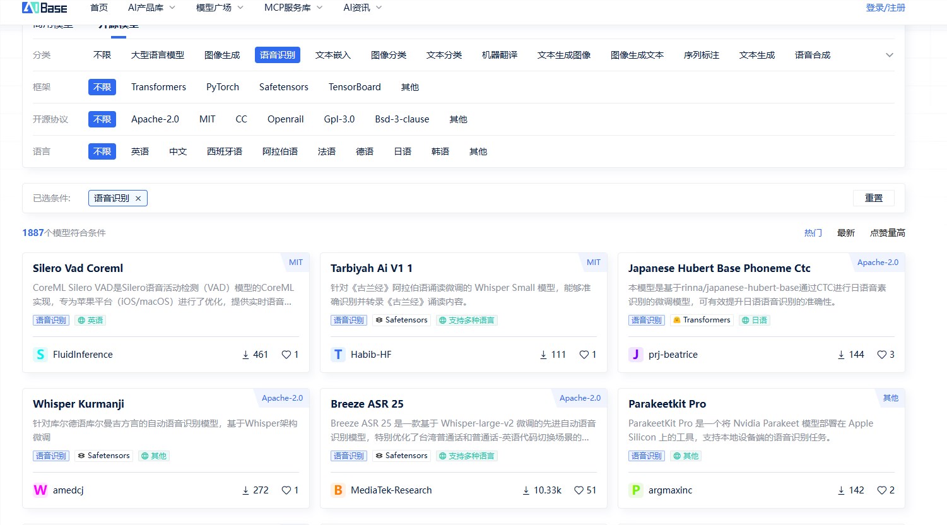Open the Silero Vad Coreml model title
The image size is (947, 525).
pyautogui.click(x=78, y=268)
